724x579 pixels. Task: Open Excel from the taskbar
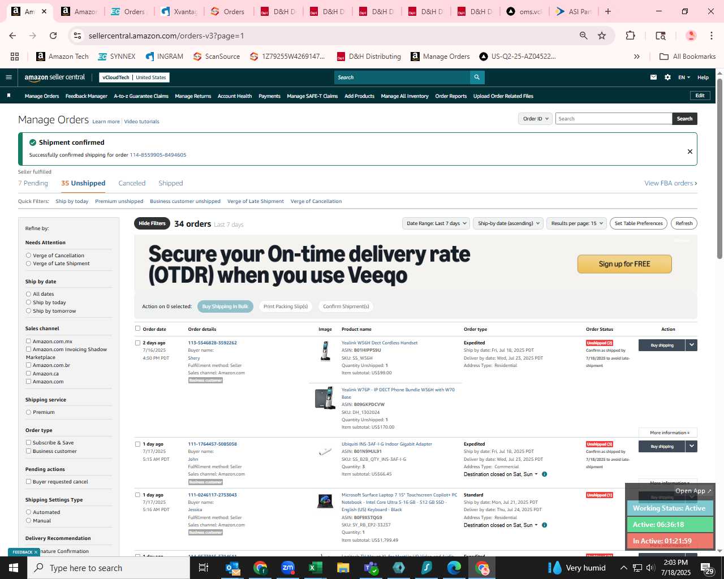point(315,568)
